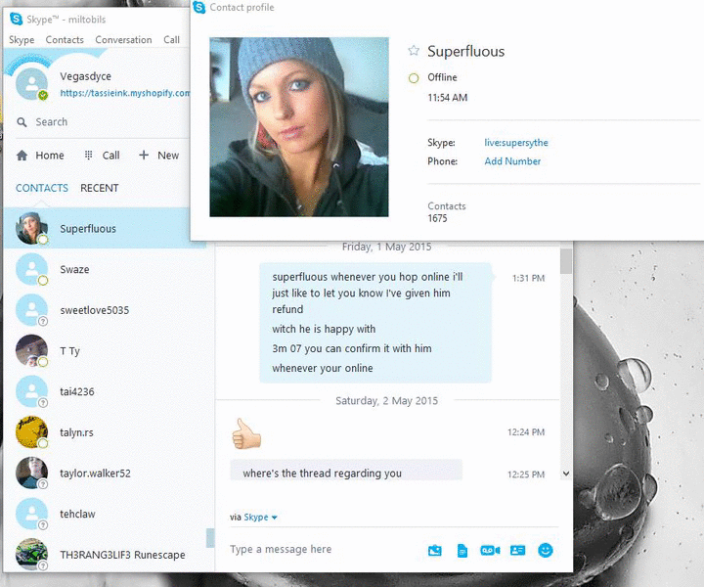The width and height of the screenshot is (704, 587).
Task: Click the send contacts card icon
Action: tap(517, 550)
